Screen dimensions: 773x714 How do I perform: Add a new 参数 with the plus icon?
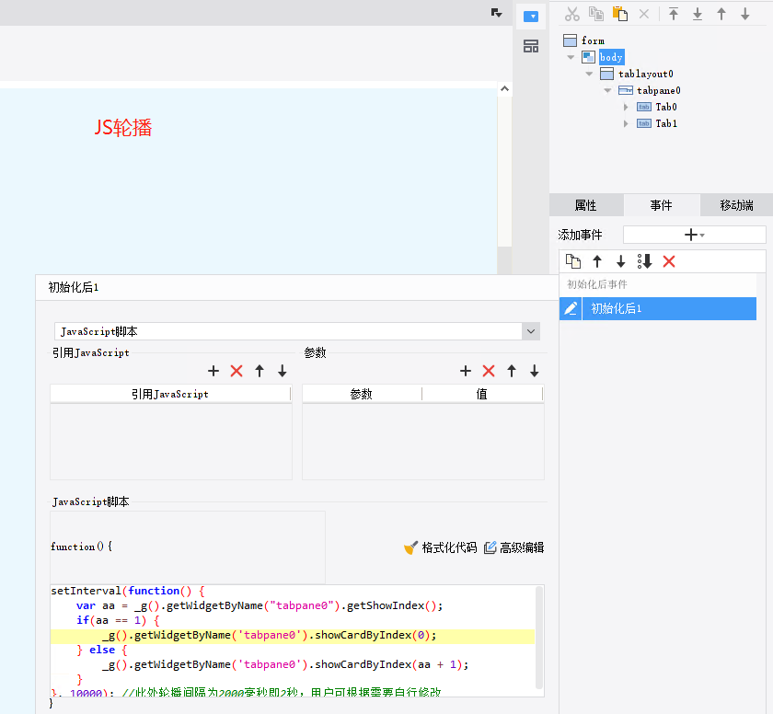pos(466,371)
